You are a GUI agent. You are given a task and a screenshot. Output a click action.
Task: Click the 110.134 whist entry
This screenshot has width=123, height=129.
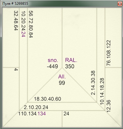coord(27,114)
